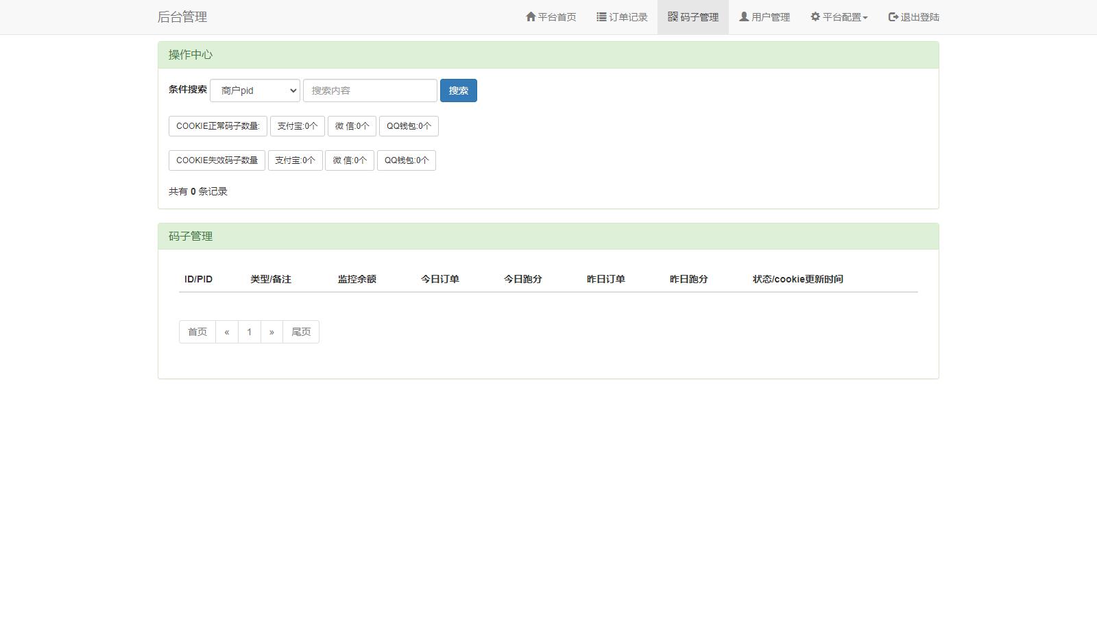Focus the 搜索内容 input field

click(370, 90)
